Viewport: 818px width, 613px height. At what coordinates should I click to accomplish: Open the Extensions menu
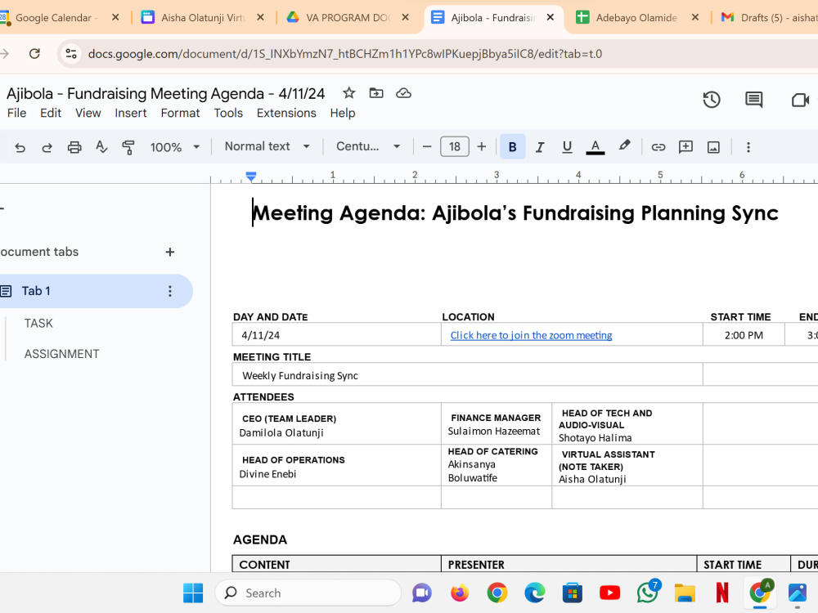pos(285,113)
